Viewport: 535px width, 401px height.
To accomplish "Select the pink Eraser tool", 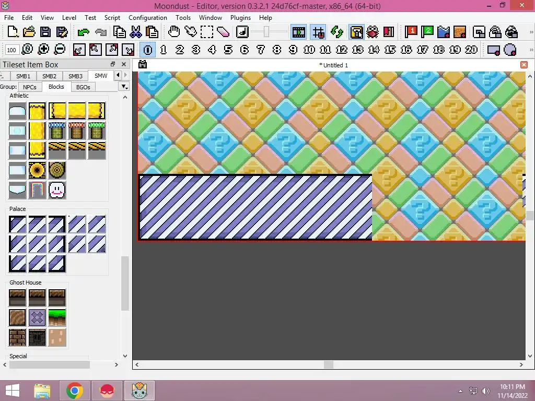I will [223, 32].
